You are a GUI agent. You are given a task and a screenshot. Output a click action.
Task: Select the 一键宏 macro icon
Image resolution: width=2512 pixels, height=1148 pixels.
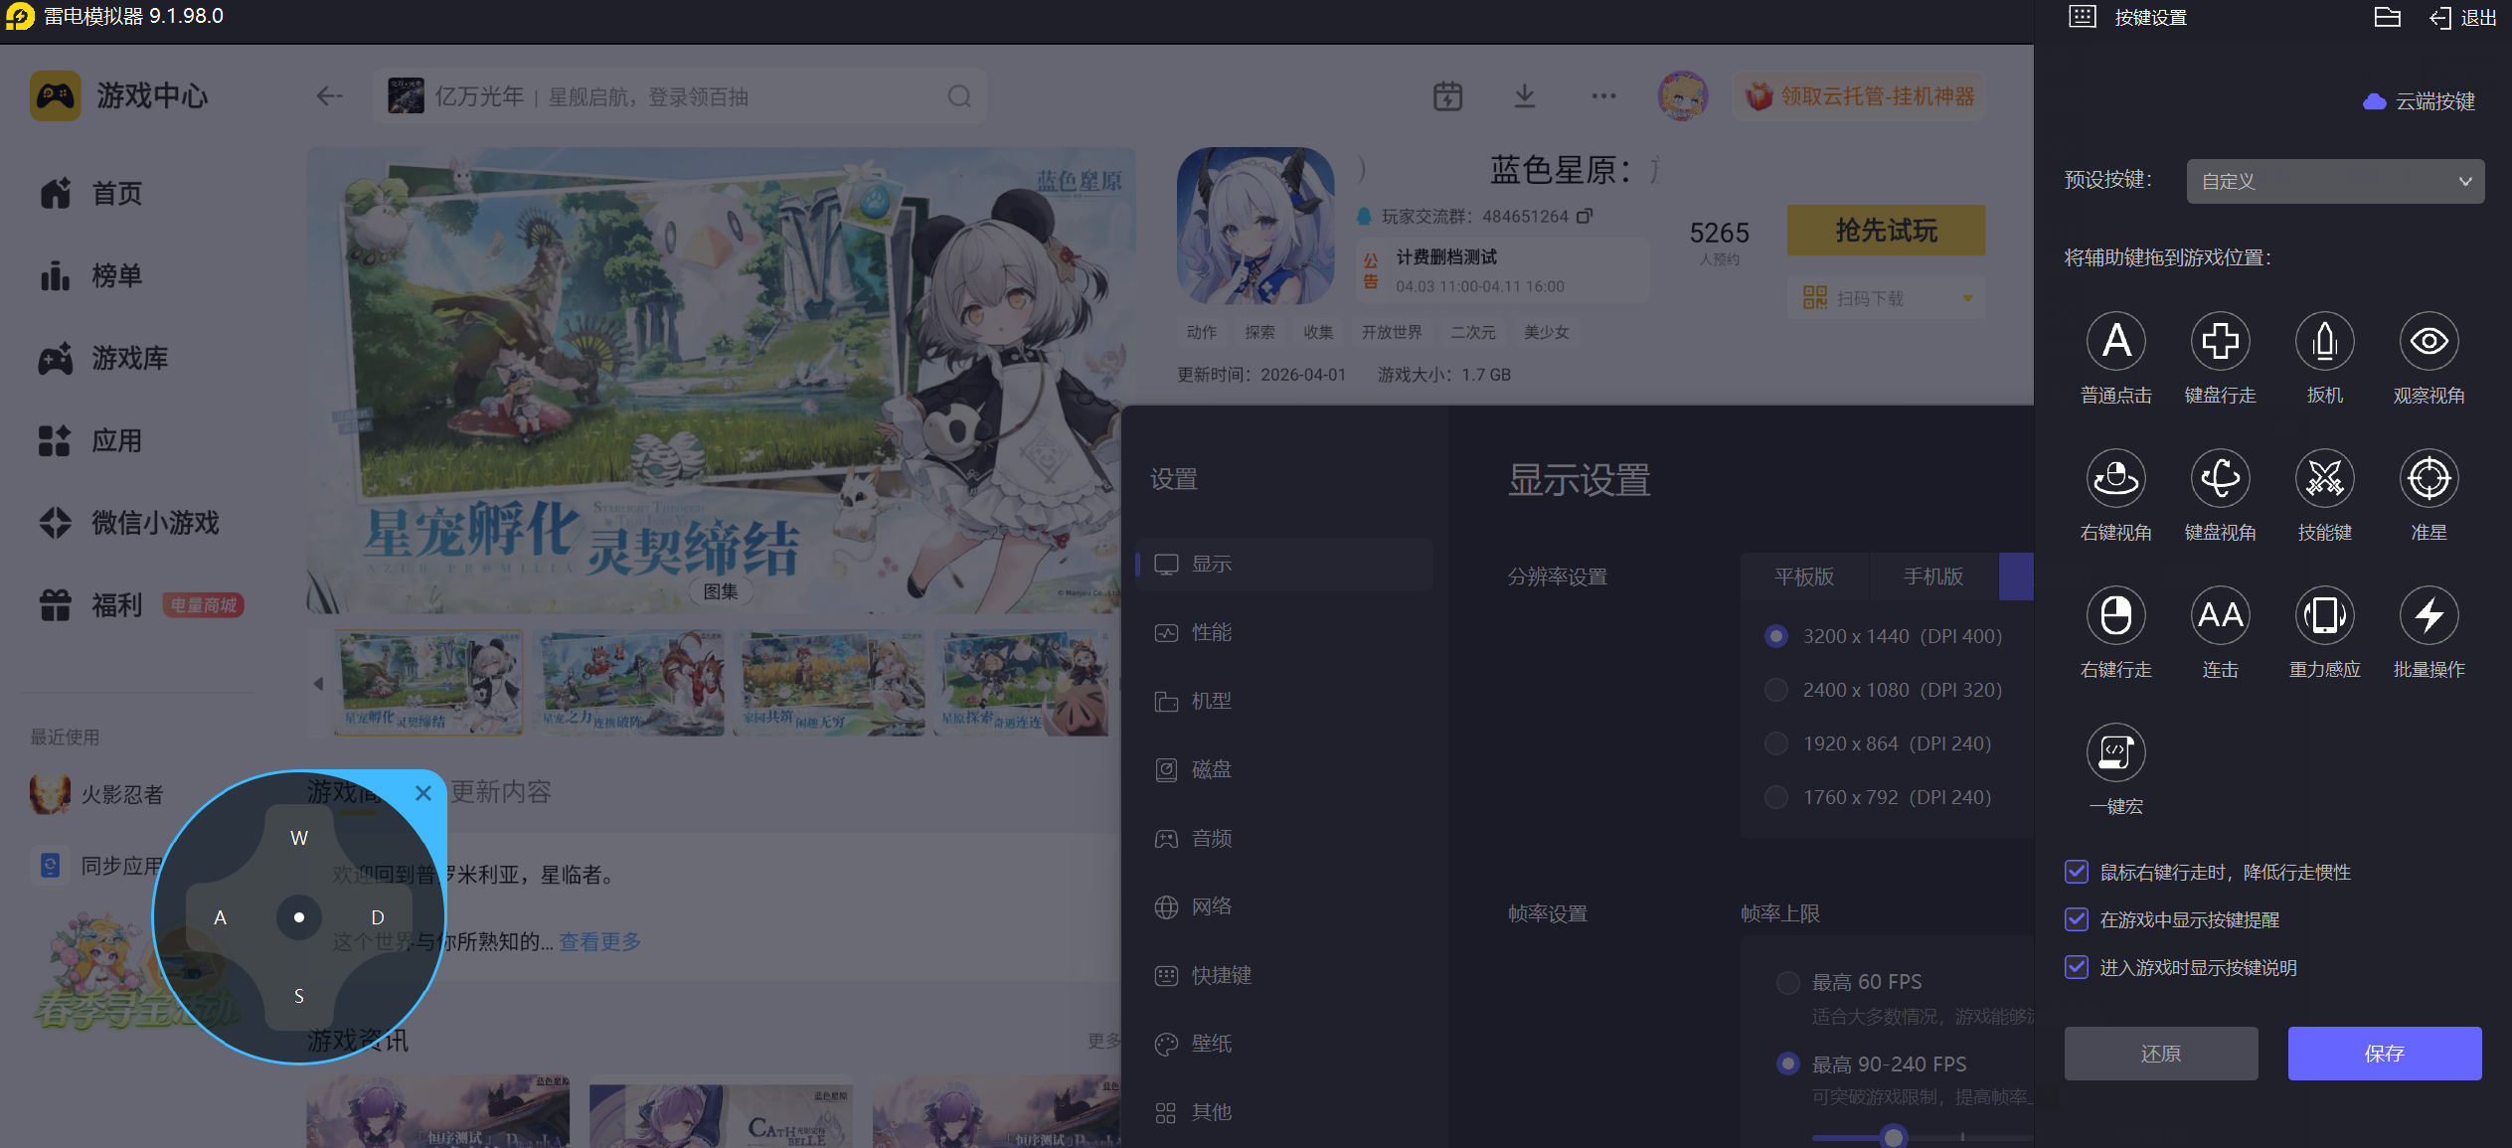[x=2115, y=752]
